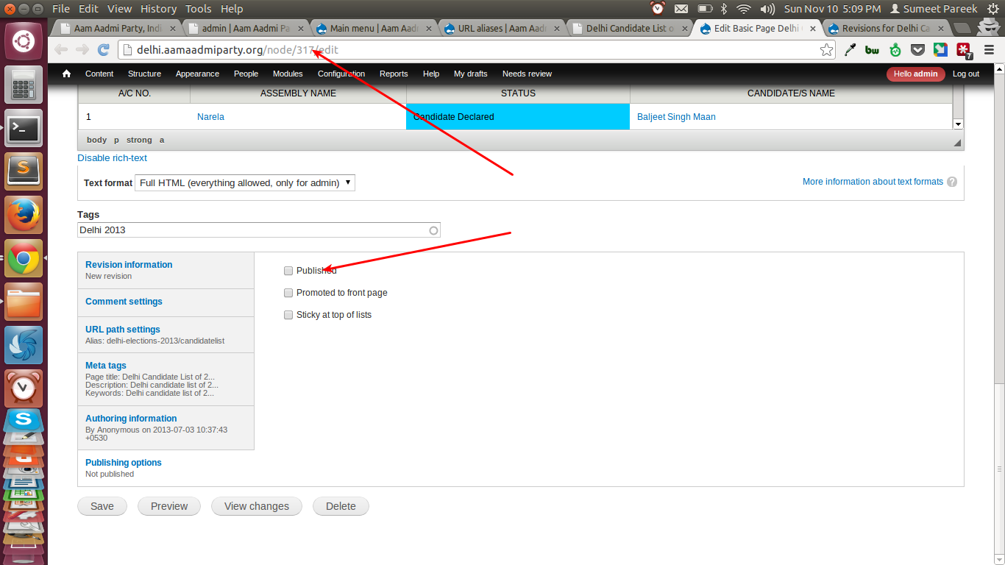Check Sticky at top of lists
The image size is (1005, 565).
(288, 315)
